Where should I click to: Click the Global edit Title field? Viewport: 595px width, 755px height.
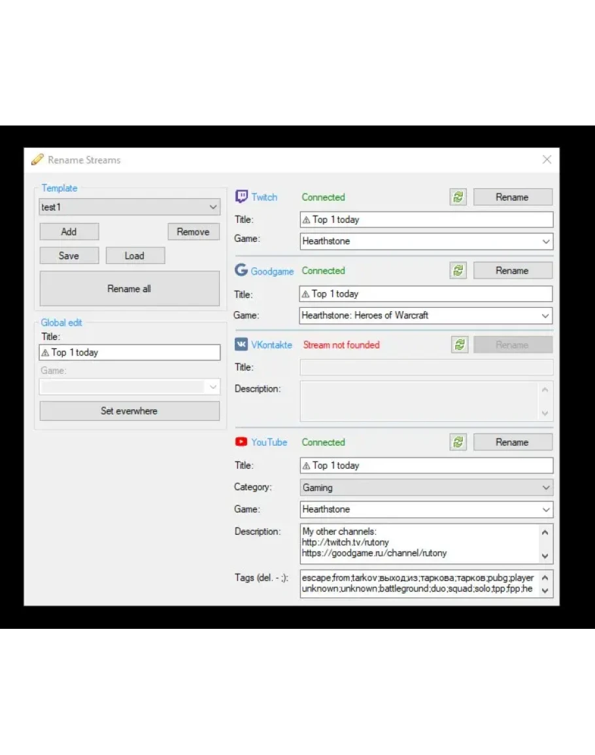tap(129, 353)
